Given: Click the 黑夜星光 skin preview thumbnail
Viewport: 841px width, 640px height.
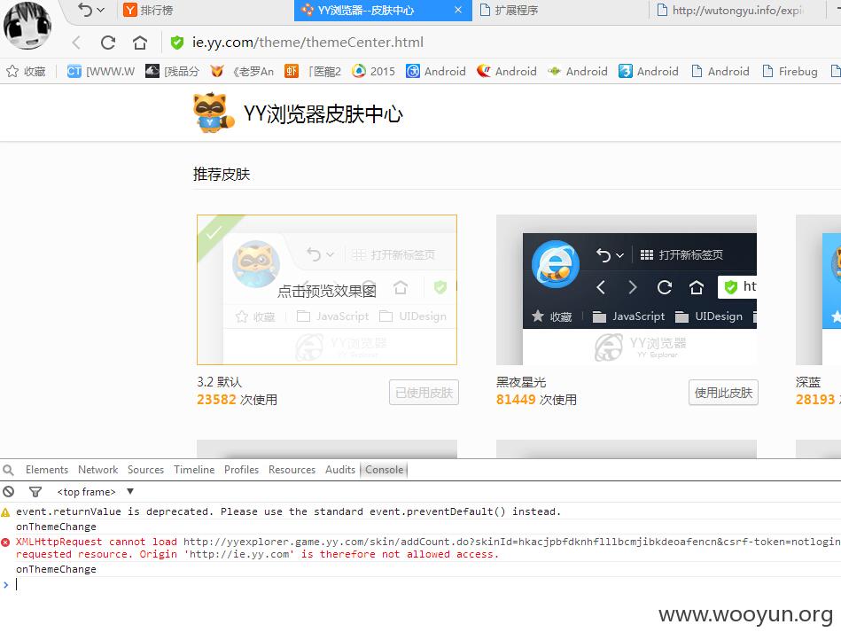Looking at the screenshot, I should [x=627, y=290].
